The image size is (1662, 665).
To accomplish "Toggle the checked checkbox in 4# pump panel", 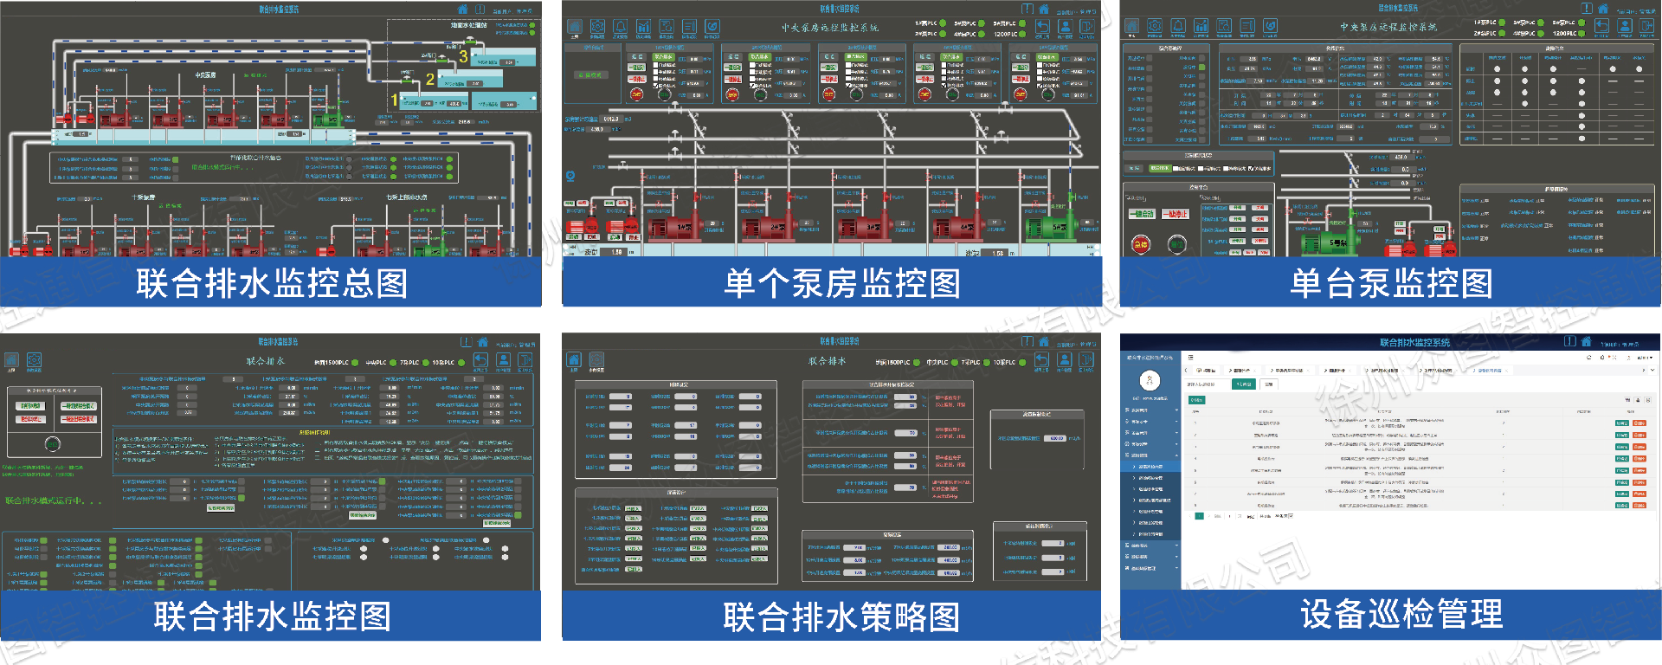I will coord(944,85).
